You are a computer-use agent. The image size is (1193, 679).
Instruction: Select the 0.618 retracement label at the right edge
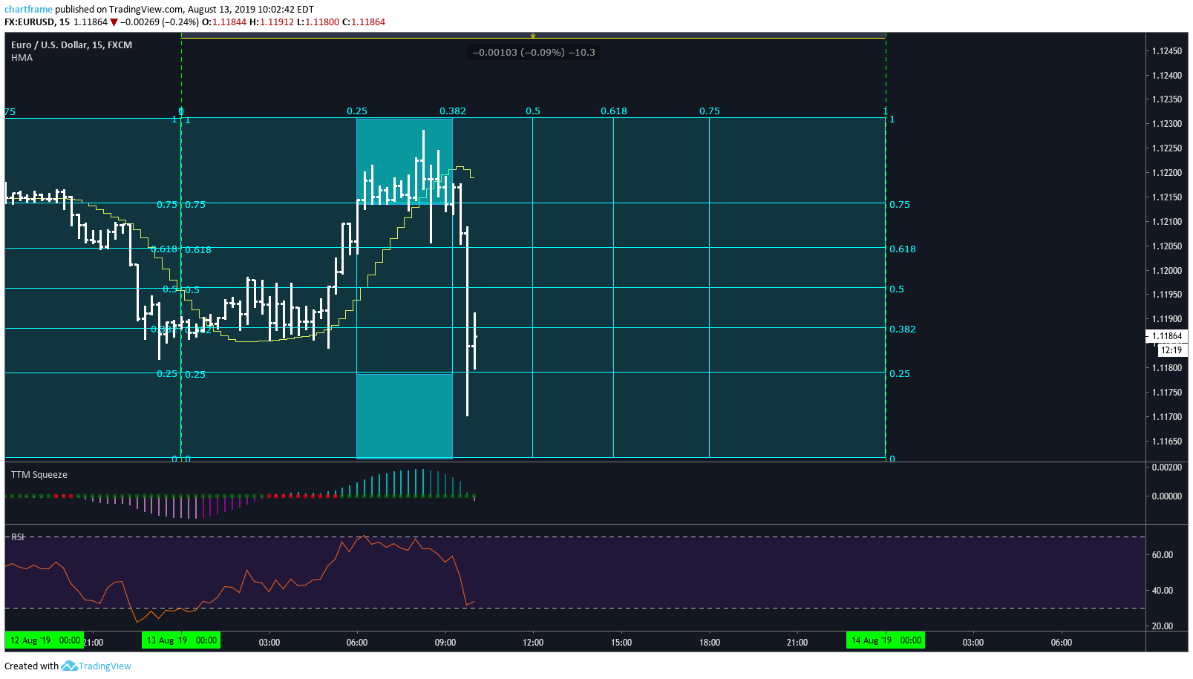(903, 249)
